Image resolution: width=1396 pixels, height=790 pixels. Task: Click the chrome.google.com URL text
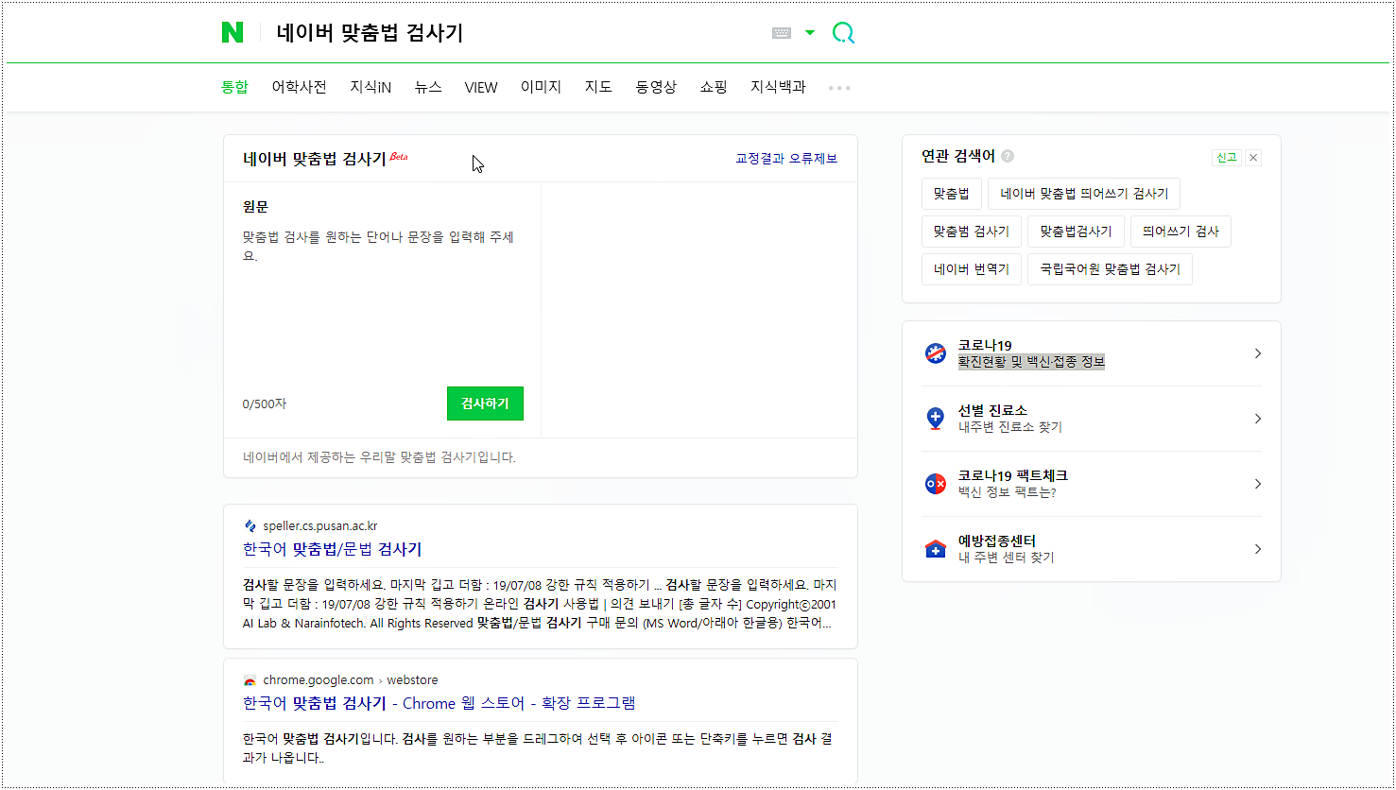319,680
